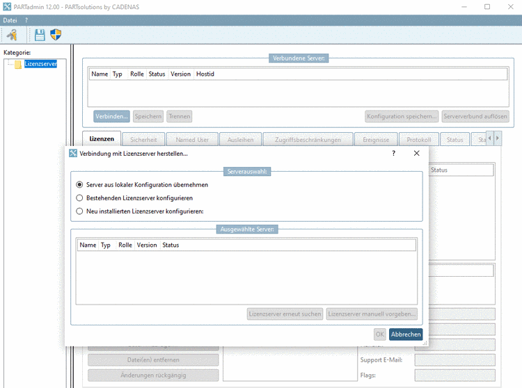The height and width of the screenshot is (388, 522).
Task: Select Lizenzserver in the Kategorie tree
Action: tap(40, 64)
